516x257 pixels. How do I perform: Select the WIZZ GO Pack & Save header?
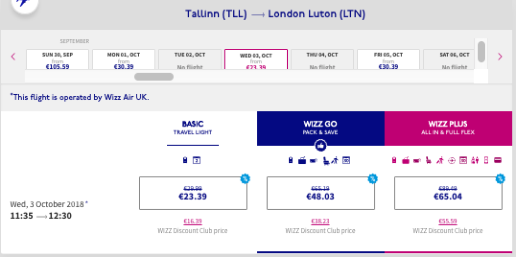[320, 126]
